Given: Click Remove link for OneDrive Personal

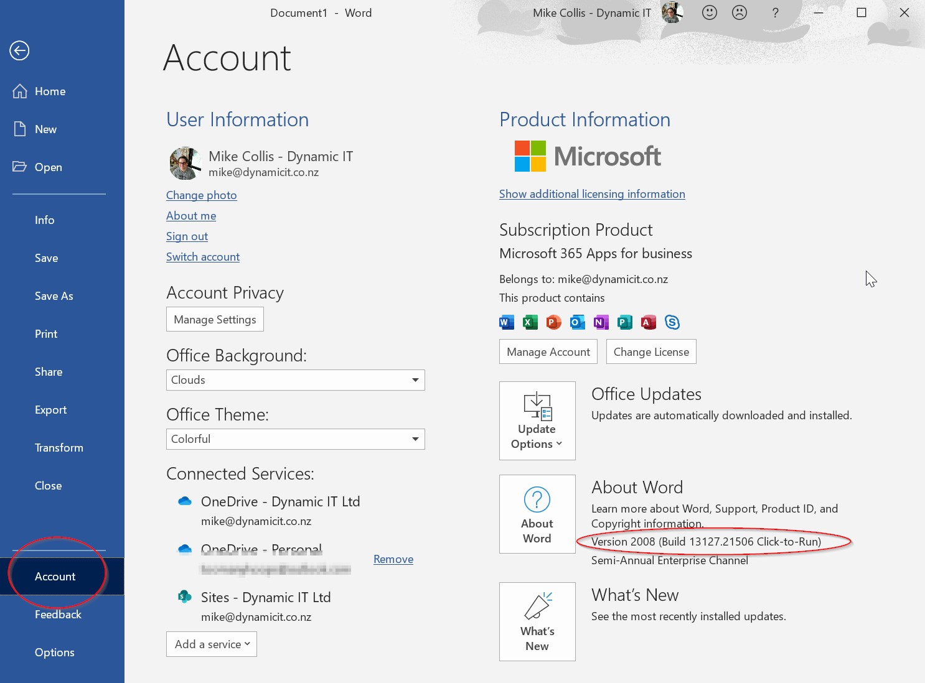Looking at the screenshot, I should (393, 559).
